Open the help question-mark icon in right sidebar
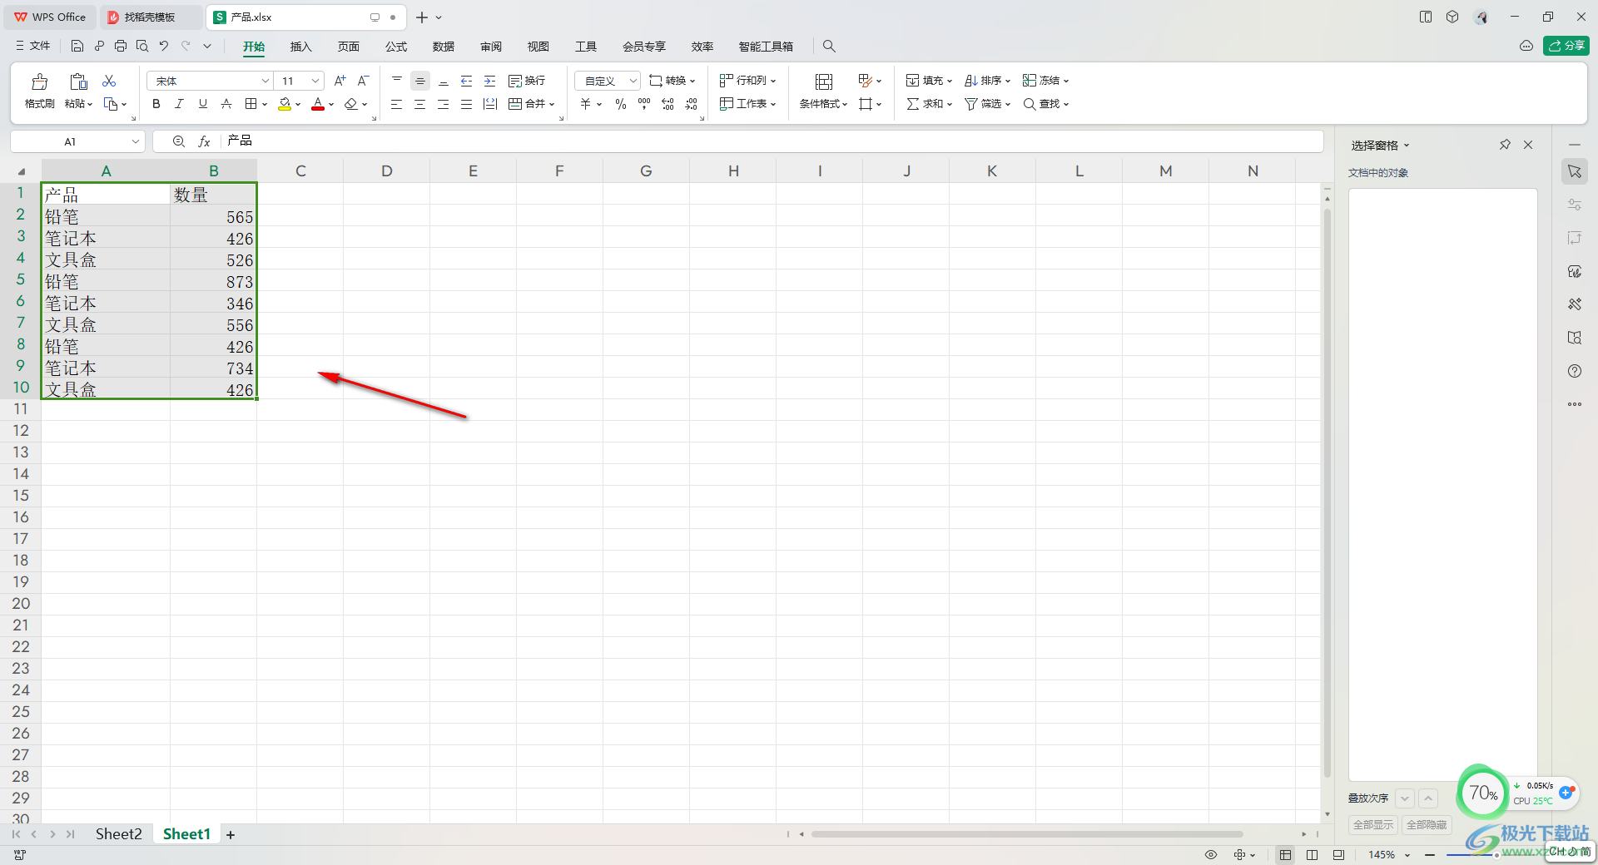The width and height of the screenshot is (1598, 865). click(x=1575, y=371)
